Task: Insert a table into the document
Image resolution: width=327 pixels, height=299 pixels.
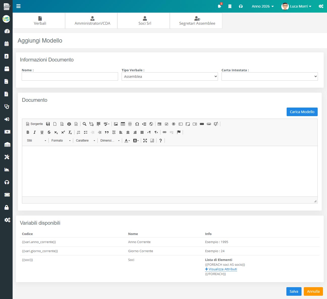Action: tap(123, 124)
